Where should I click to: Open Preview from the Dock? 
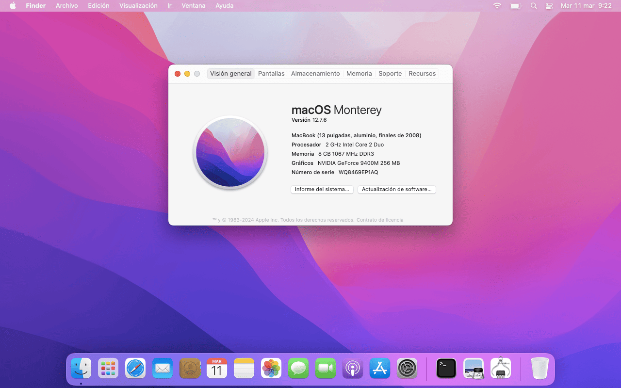pos(474,369)
